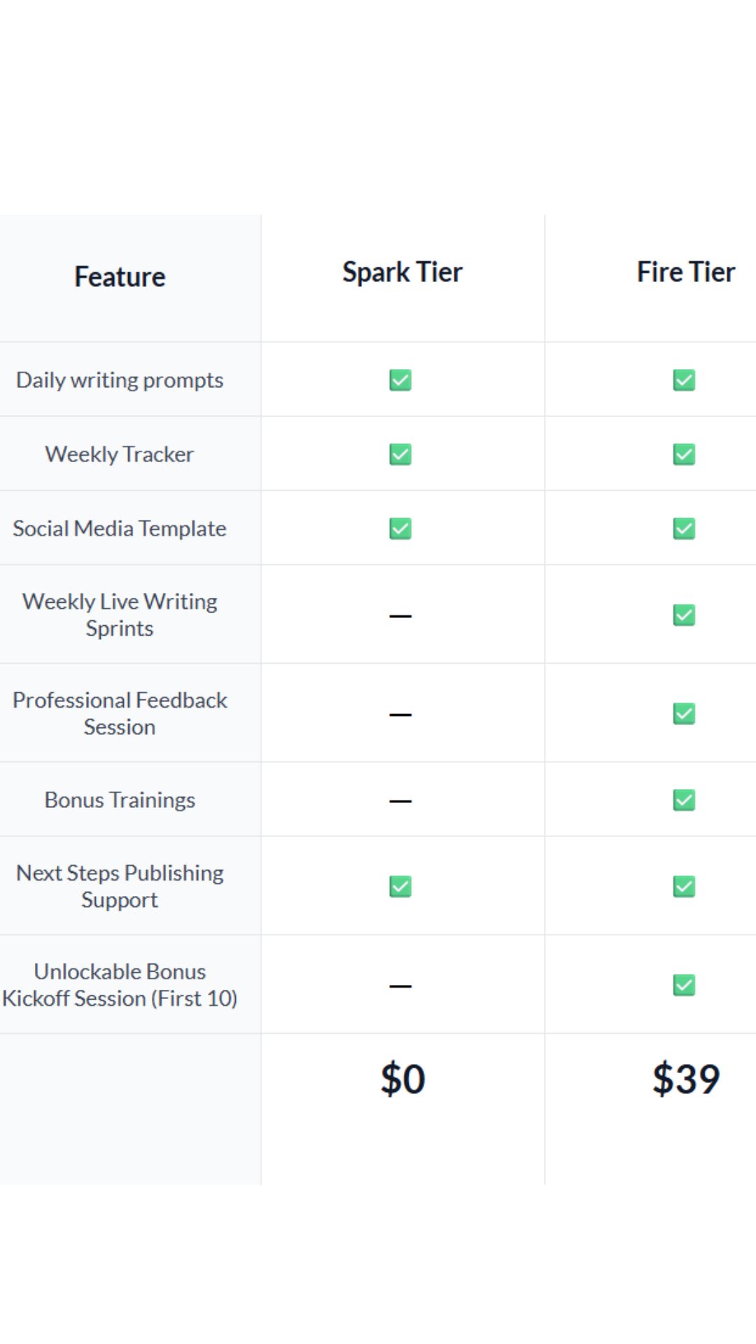Click Fire Tier checkmark for Bonus Trainings
The image size is (756, 1344).
pos(684,800)
